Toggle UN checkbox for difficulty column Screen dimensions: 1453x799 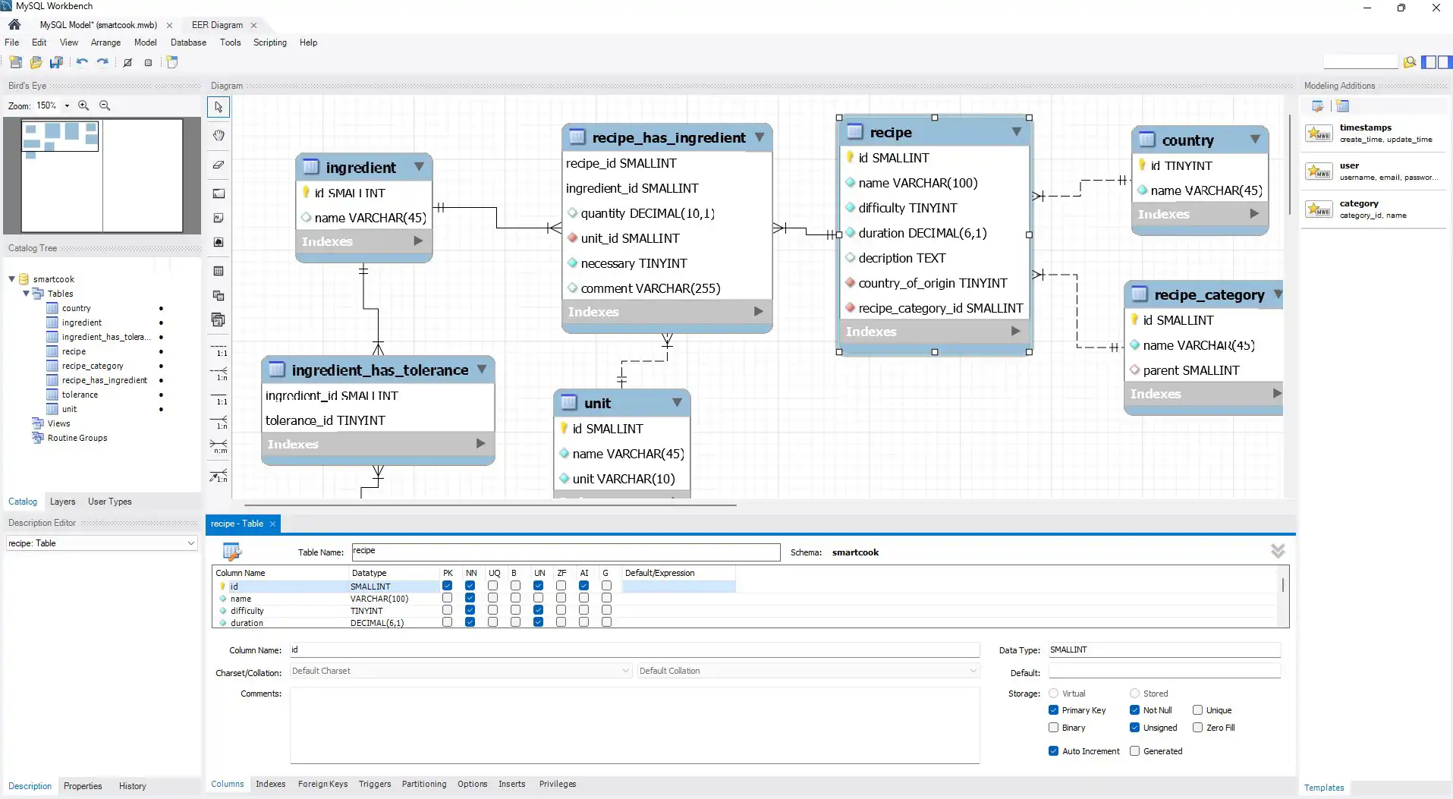[x=538, y=610]
